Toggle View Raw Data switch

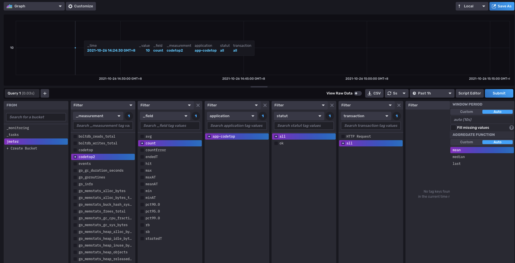click(358, 93)
